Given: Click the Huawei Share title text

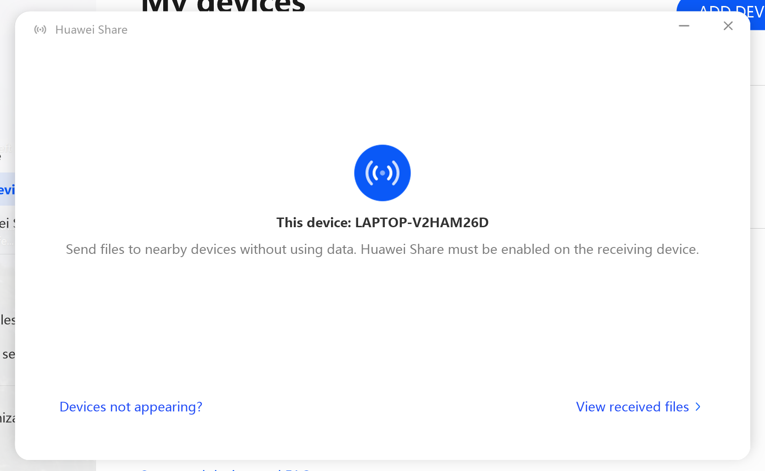Looking at the screenshot, I should click(x=91, y=30).
